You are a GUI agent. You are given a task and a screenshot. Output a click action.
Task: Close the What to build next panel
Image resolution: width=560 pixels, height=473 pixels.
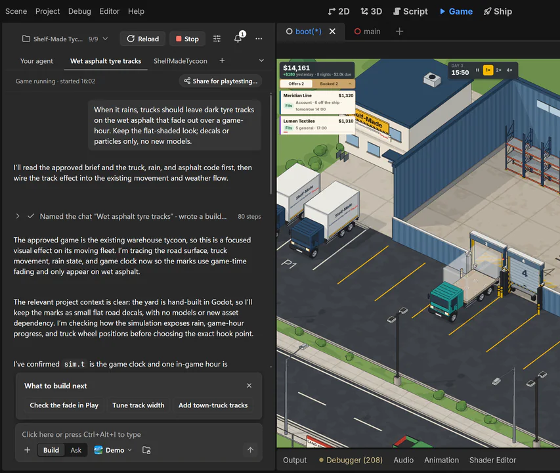(249, 386)
